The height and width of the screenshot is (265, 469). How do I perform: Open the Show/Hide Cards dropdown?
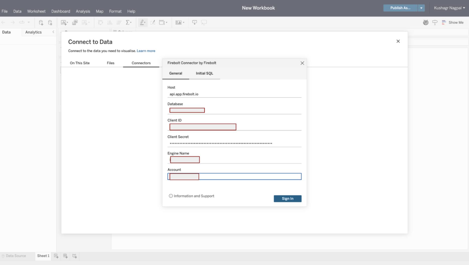click(180, 23)
